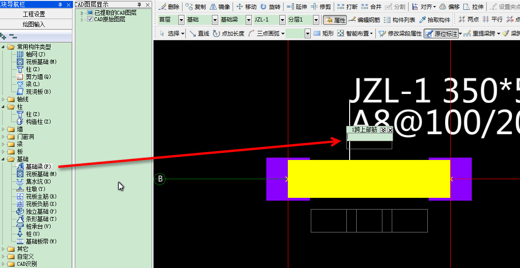This screenshot has height=268, width=520.
Task: Toggle the 已提取的CAD图层 checkbox
Action: pyautogui.click(x=90, y=13)
